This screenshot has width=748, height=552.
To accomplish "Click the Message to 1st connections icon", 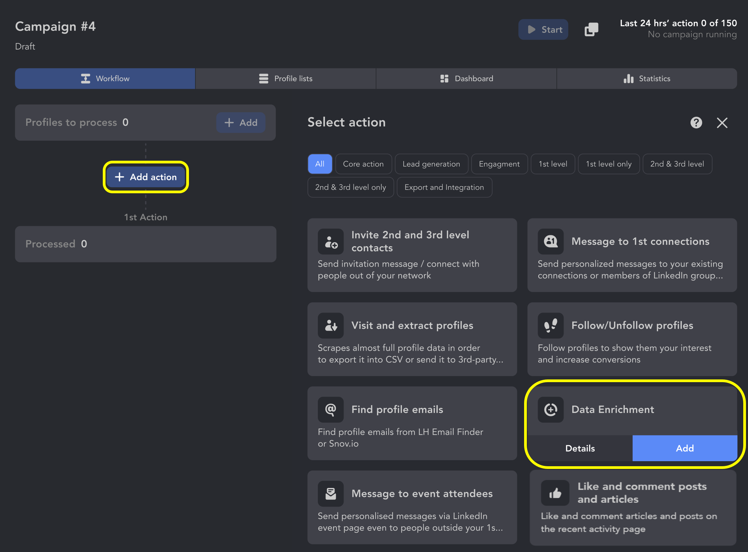I will 551,241.
